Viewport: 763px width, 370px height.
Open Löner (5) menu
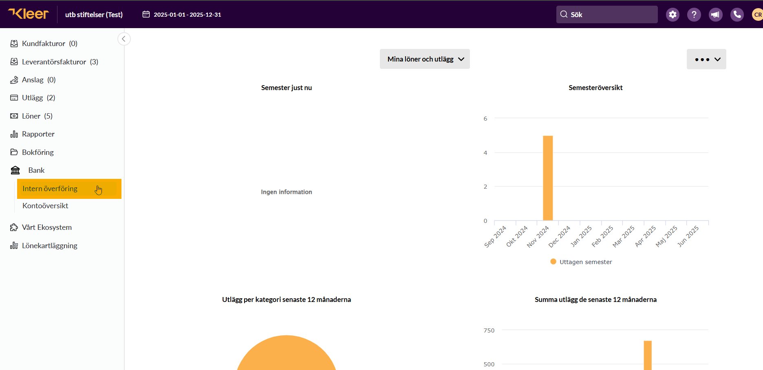(x=37, y=116)
